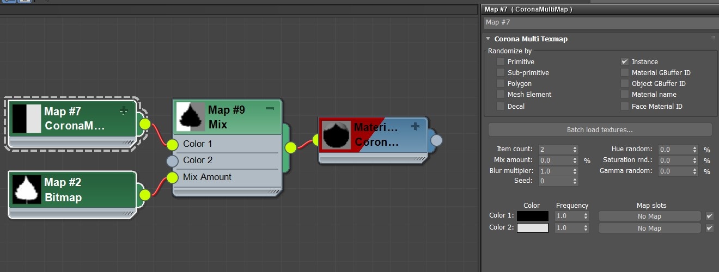Click the Blur multiplier value field

point(555,171)
